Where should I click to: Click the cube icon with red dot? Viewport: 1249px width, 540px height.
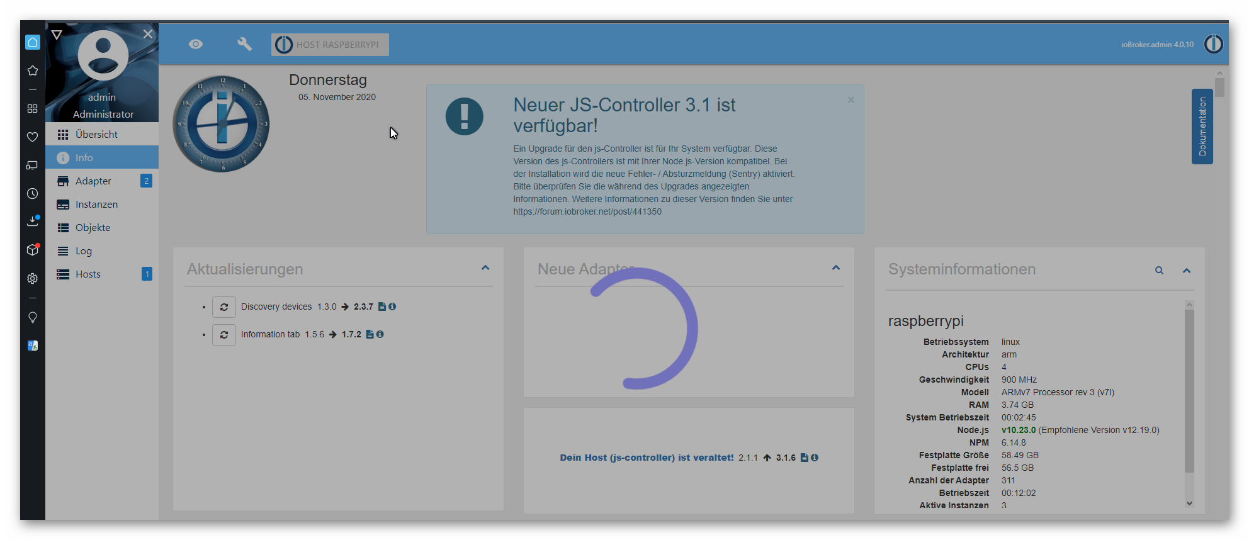click(33, 250)
